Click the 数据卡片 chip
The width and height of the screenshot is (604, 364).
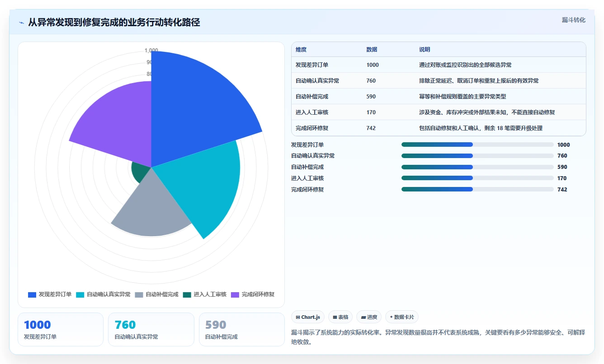401,317
